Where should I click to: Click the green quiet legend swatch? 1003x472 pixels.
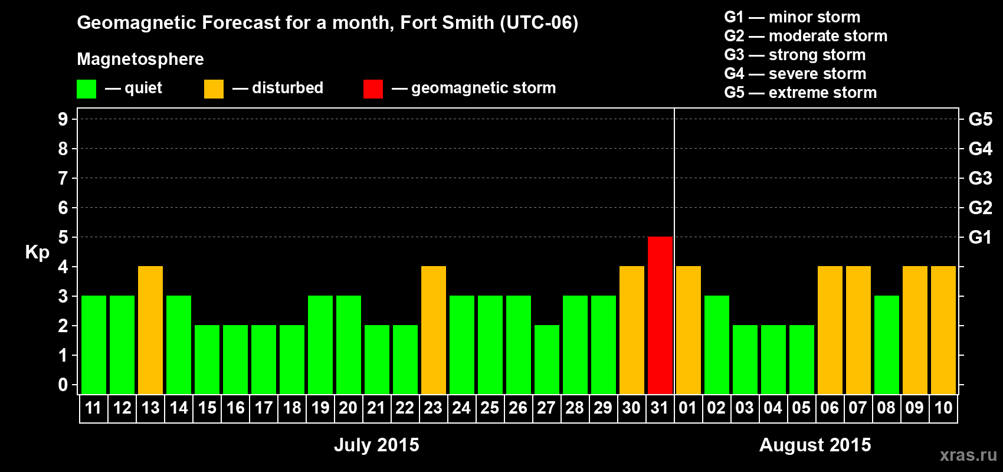click(87, 89)
